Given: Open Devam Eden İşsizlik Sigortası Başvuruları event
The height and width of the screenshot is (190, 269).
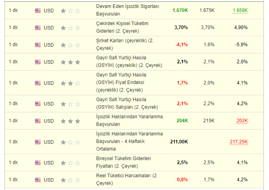Looking at the screenshot, I should (x=128, y=10).
